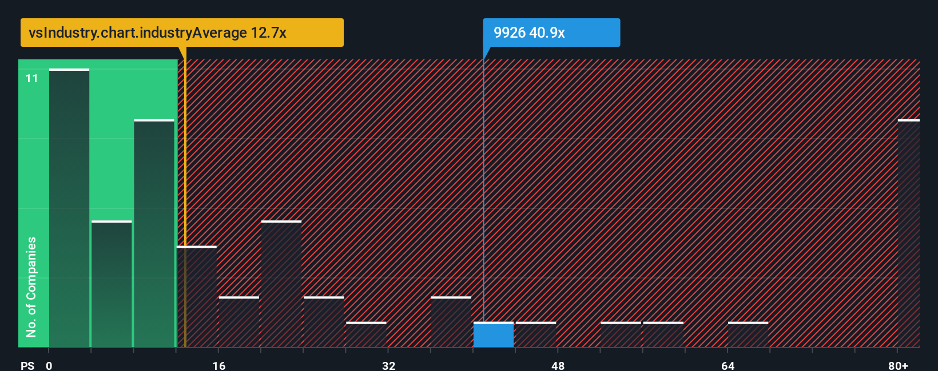Click the orange industry average marker line
Viewport: 938px width, 371px height.
click(185, 197)
